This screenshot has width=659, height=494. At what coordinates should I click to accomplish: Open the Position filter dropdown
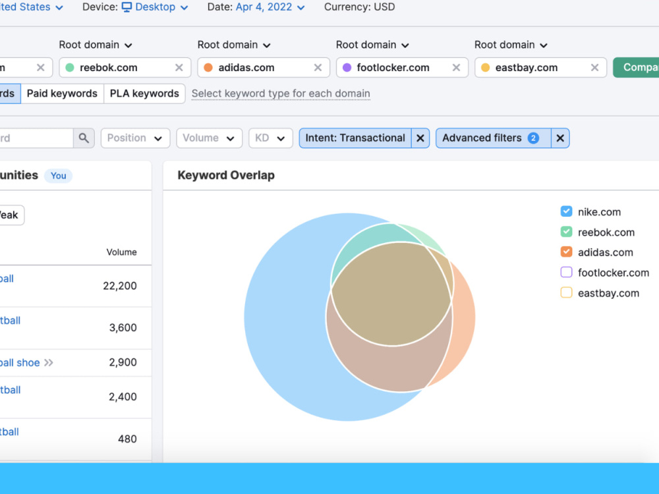(135, 138)
